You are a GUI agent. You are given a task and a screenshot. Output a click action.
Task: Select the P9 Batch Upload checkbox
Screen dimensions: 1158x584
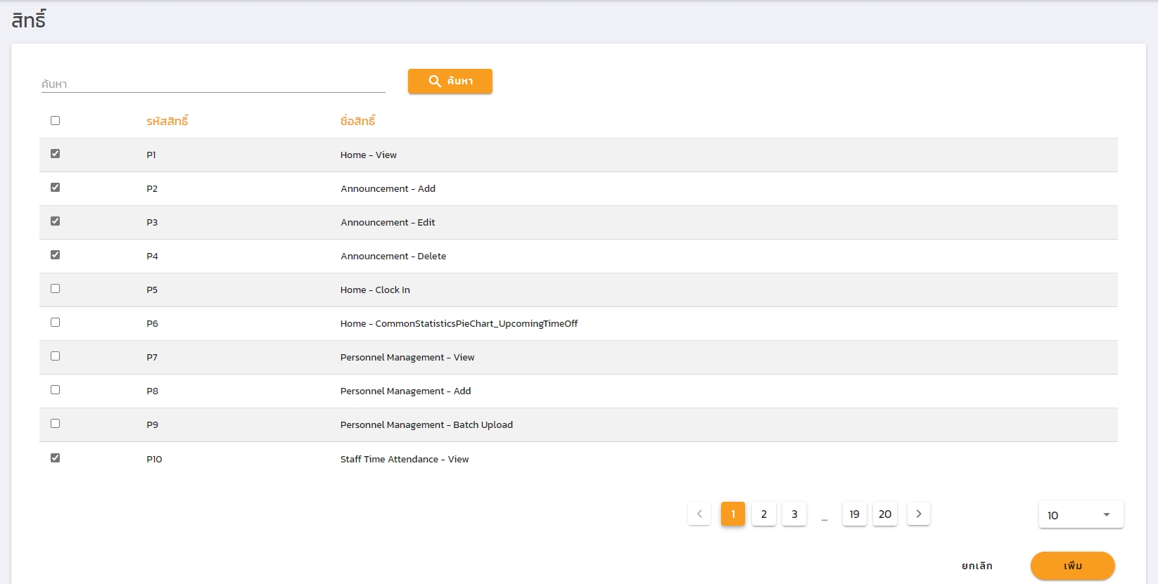(x=56, y=424)
